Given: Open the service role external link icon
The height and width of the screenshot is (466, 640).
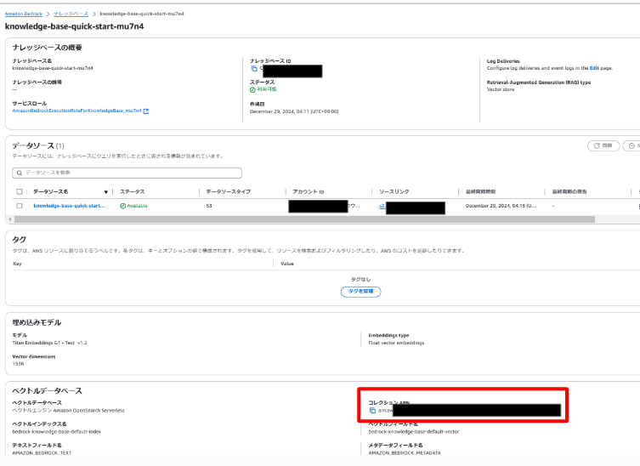Looking at the screenshot, I should pos(146,111).
